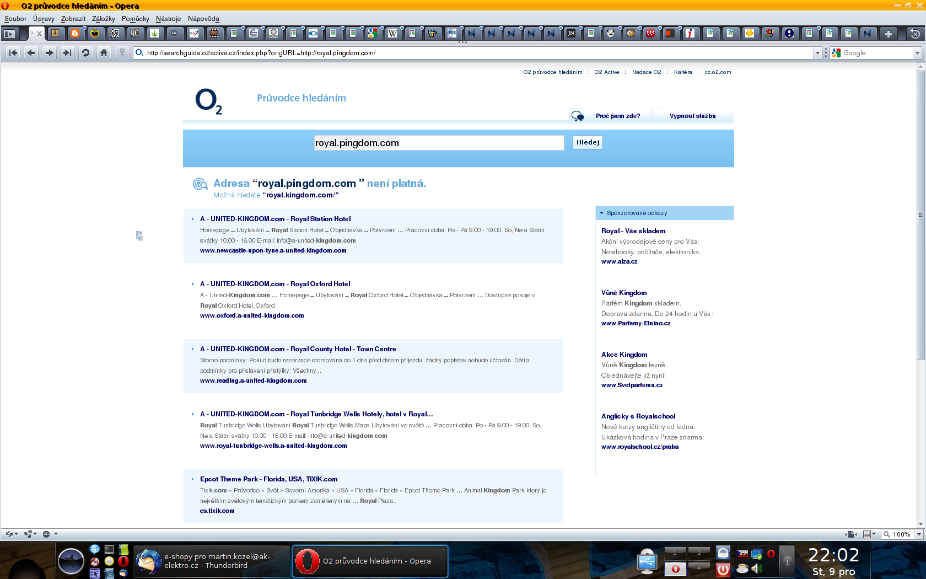Go to the home page

tap(104, 53)
